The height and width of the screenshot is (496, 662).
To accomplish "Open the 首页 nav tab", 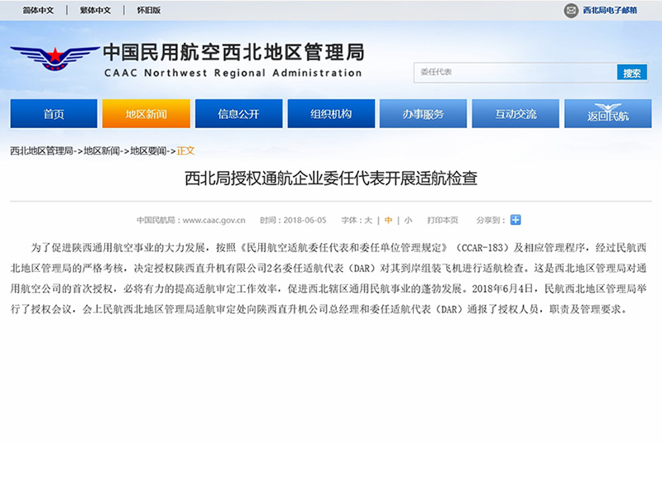I will tap(54, 113).
